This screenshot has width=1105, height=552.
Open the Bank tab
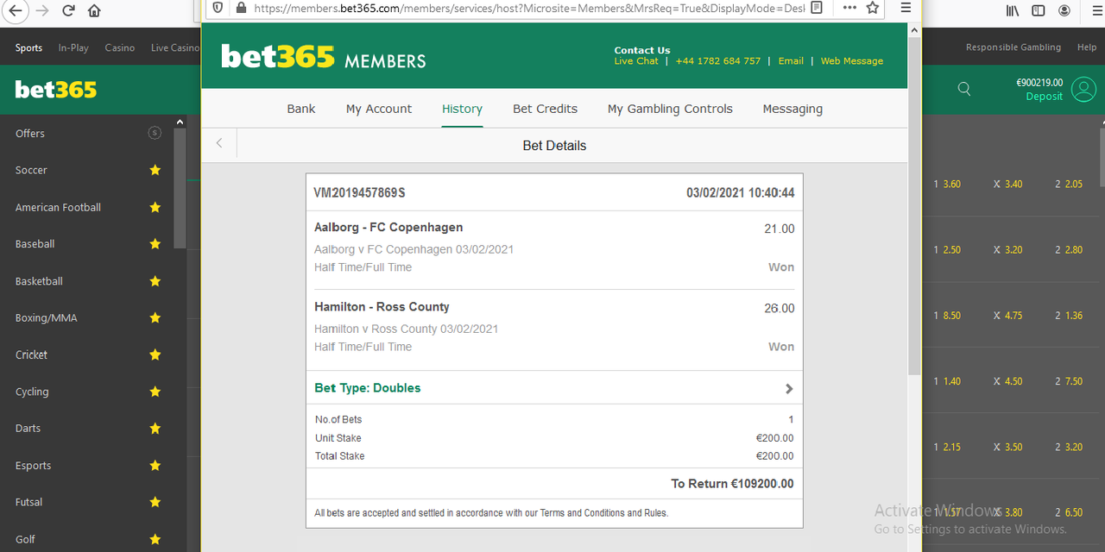click(301, 109)
